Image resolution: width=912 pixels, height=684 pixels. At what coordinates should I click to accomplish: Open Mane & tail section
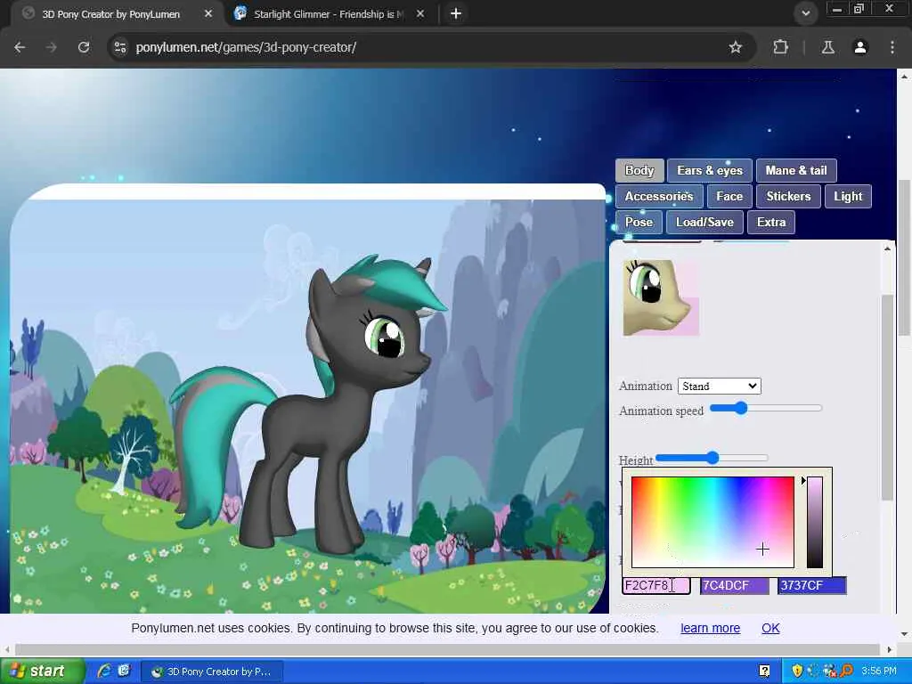click(796, 170)
